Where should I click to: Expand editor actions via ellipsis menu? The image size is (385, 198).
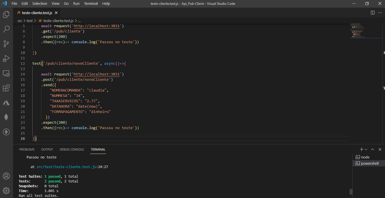pyautogui.click(x=380, y=12)
